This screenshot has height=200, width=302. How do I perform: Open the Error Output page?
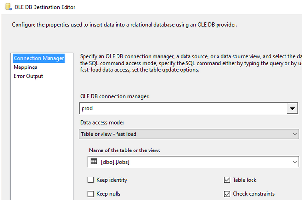(x=28, y=76)
